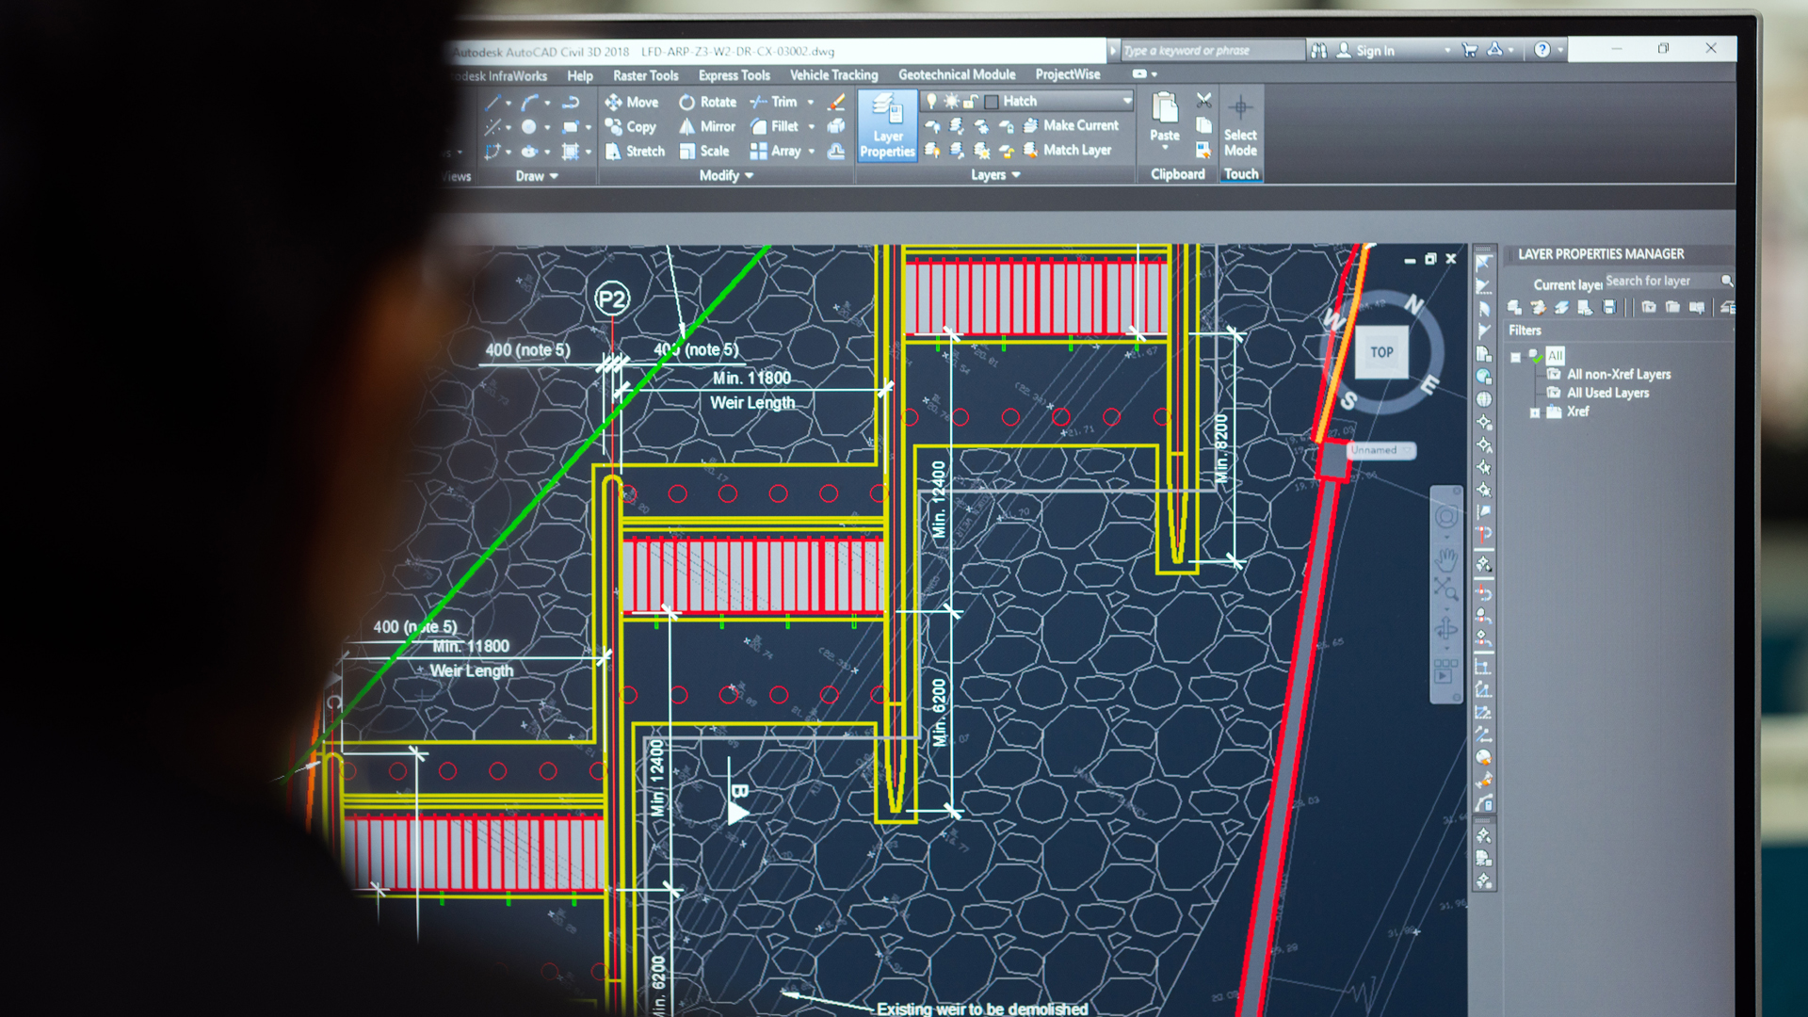Open the Fillet flyout arrow
Viewport: 1808px width, 1017px height.
point(811,126)
